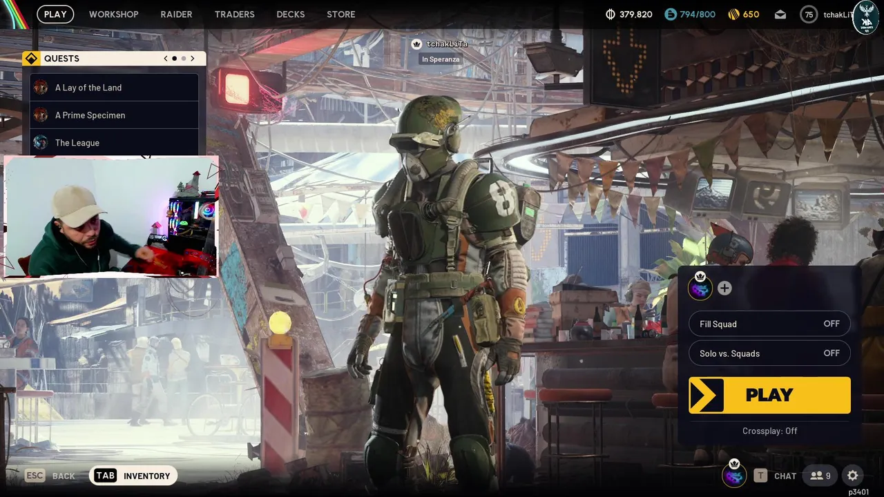Select the second quests page dot
884x497 pixels.
pyautogui.click(x=183, y=59)
